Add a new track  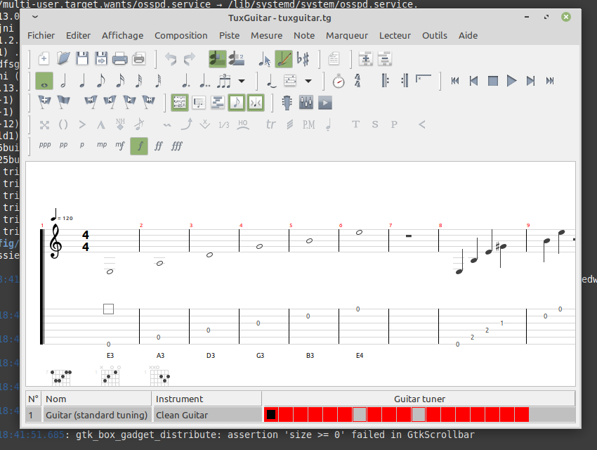point(365,58)
